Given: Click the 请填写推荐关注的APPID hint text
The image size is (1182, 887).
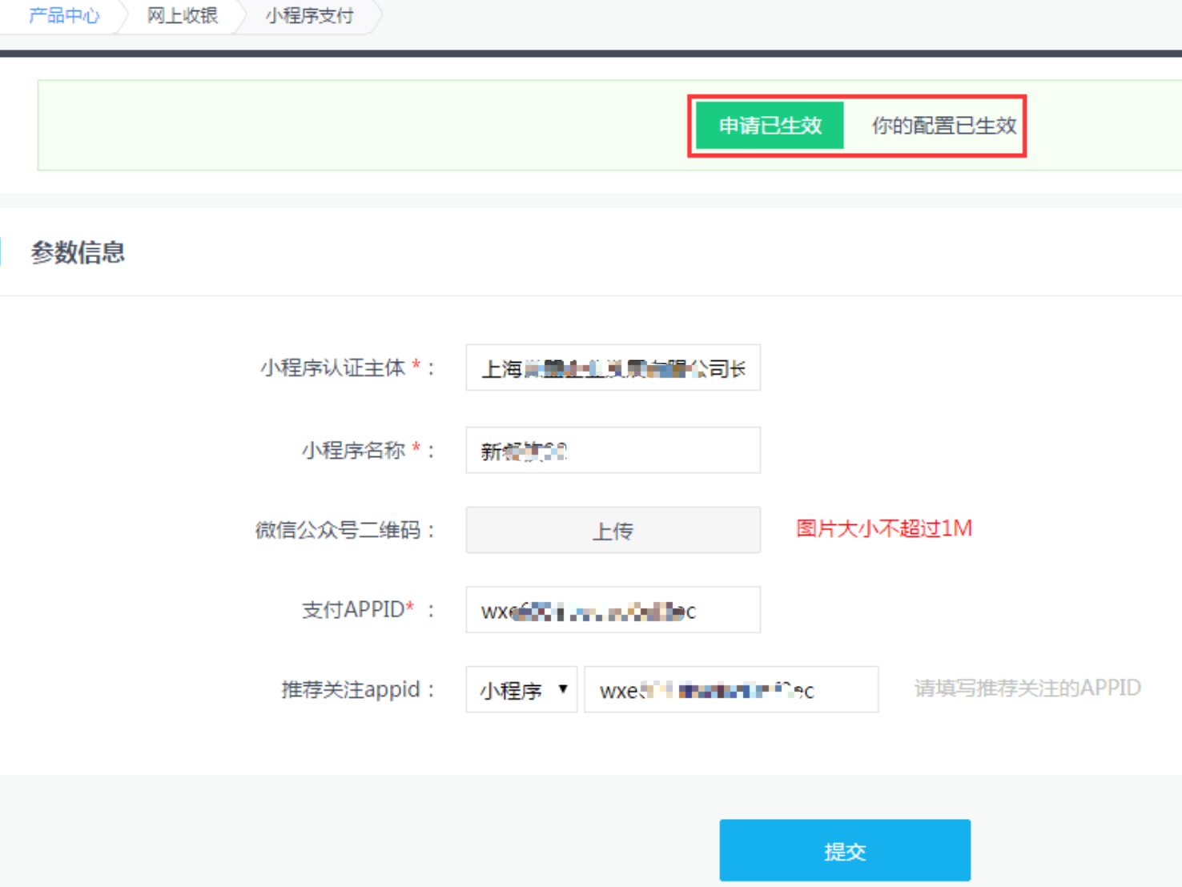Looking at the screenshot, I should (x=1027, y=688).
